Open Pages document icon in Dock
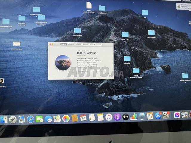The width and height of the screenshot is (191, 143). click(x=150, y=116)
